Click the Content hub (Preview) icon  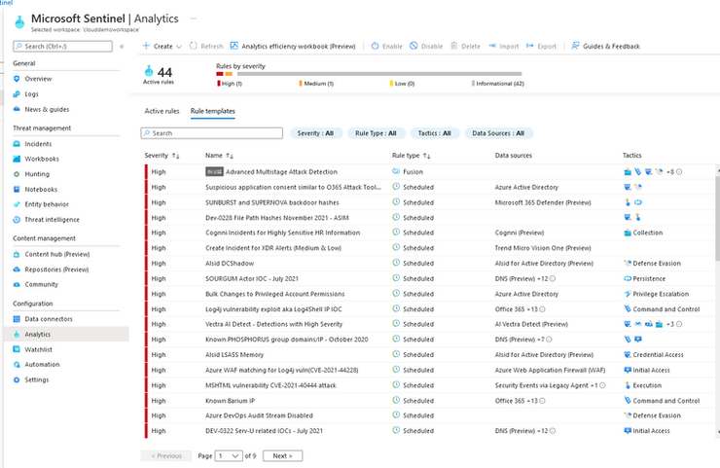pyautogui.click(x=17, y=254)
